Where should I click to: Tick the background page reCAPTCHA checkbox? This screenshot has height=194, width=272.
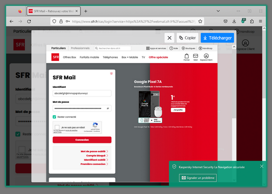pyautogui.click(x=22, y=149)
